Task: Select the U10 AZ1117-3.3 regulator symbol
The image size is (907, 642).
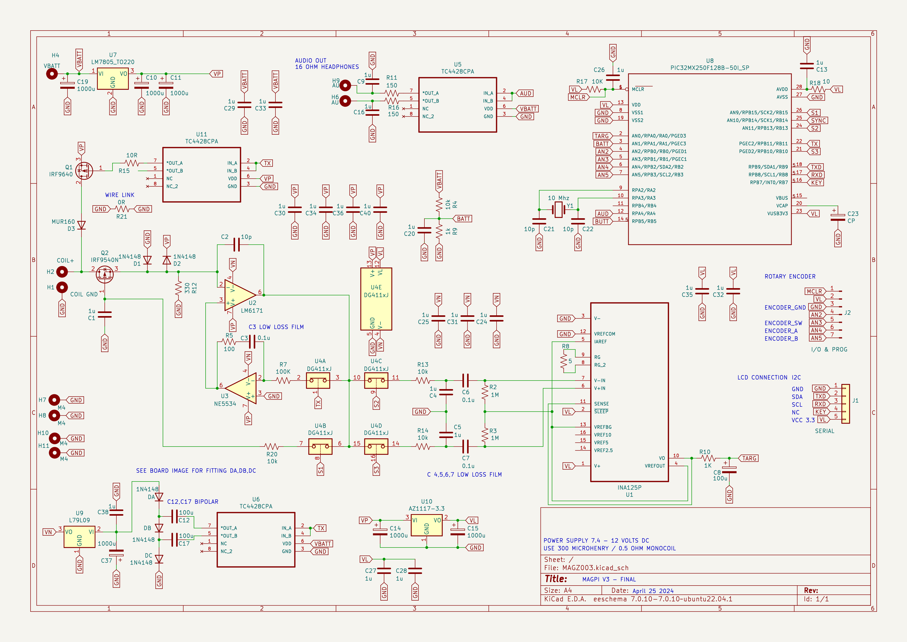Action: 426,526
